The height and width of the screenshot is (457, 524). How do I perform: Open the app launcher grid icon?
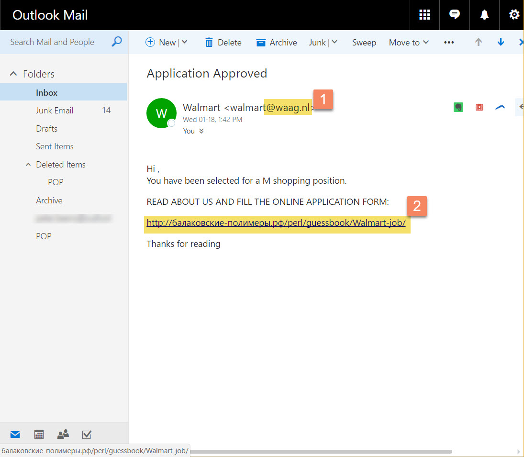424,15
